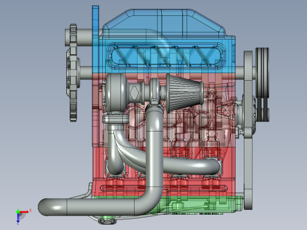The width and height of the screenshot is (307, 230).
Task: Select the blue slotted window showing valve springs
Action: (166, 56)
